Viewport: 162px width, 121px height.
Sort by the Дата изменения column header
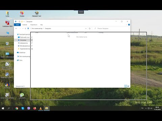pos(72,33)
